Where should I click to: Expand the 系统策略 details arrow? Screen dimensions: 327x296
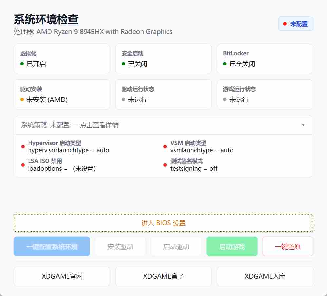click(303, 125)
